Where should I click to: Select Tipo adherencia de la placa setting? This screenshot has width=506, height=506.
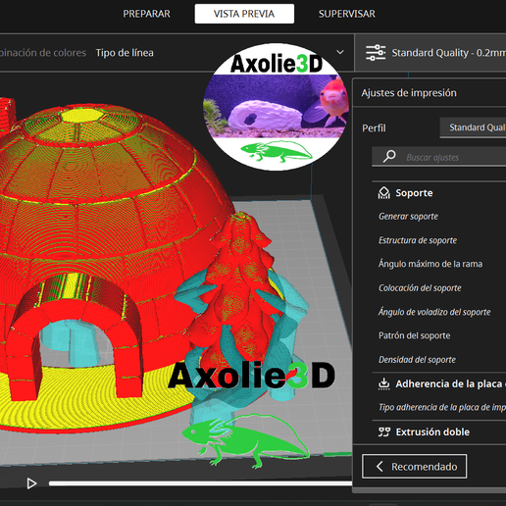pos(442,407)
